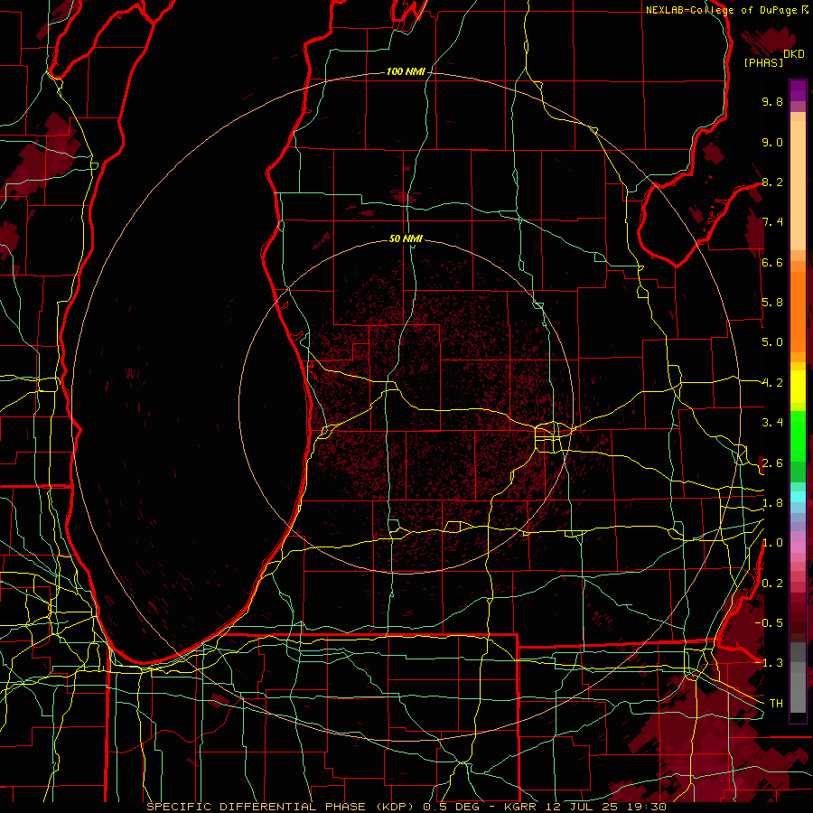Click the 50 NMI range ring label
Screen dimensions: 813x813
click(x=406, y=238)
